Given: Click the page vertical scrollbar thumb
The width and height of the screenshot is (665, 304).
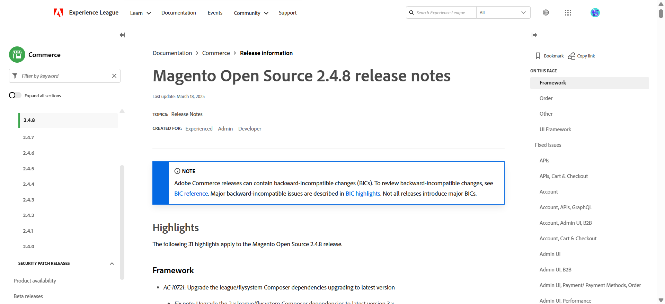Looking at the screenshot, I should pyautogui.click(x=661, y=14).
